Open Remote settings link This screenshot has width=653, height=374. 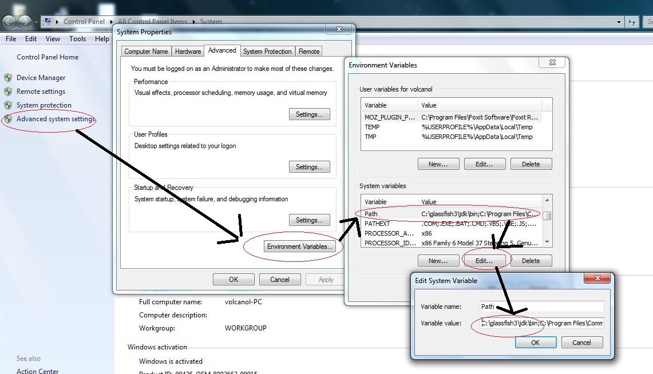tap(41, 91)
